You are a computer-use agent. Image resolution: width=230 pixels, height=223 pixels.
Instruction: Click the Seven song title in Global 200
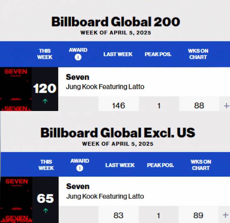(x=78, y=77)
